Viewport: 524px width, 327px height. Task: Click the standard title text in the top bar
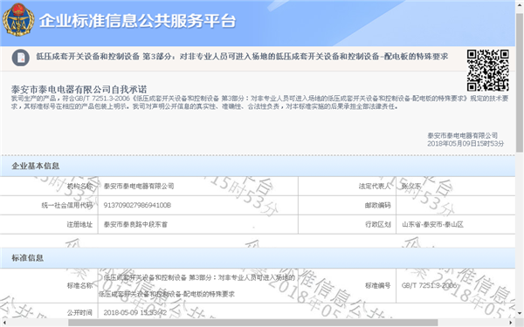tap(242, 57)
